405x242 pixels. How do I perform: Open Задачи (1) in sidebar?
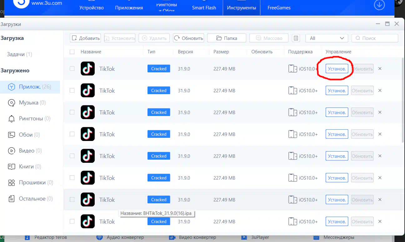[20, 54]
